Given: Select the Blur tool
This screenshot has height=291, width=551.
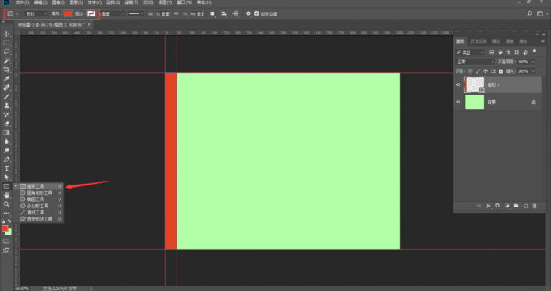Looking at the screenshot, I should [6, 142].
